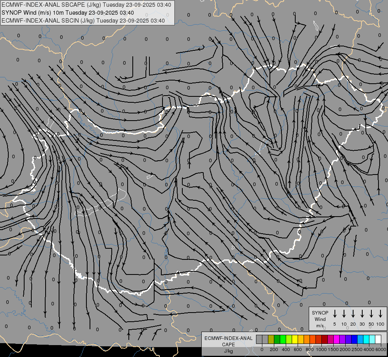Click the SYNOP Wind 10m title line
Image resolution: width=388 pixels, height=357 pixels.
pos(68,13)
